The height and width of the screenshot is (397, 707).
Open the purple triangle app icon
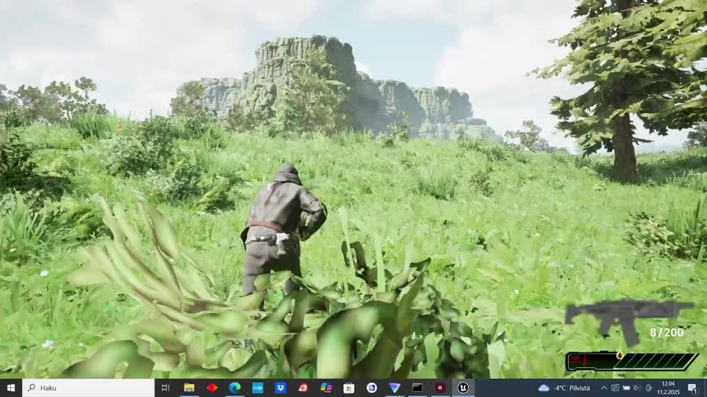[394, 388]
